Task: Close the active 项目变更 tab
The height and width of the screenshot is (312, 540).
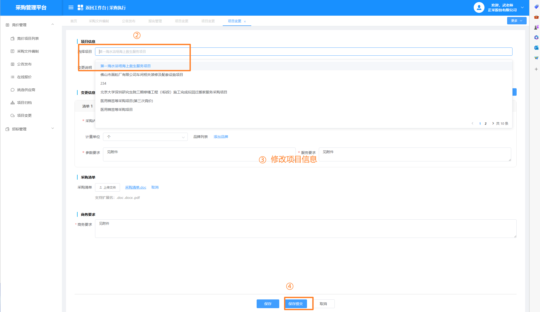Action: 245,22
